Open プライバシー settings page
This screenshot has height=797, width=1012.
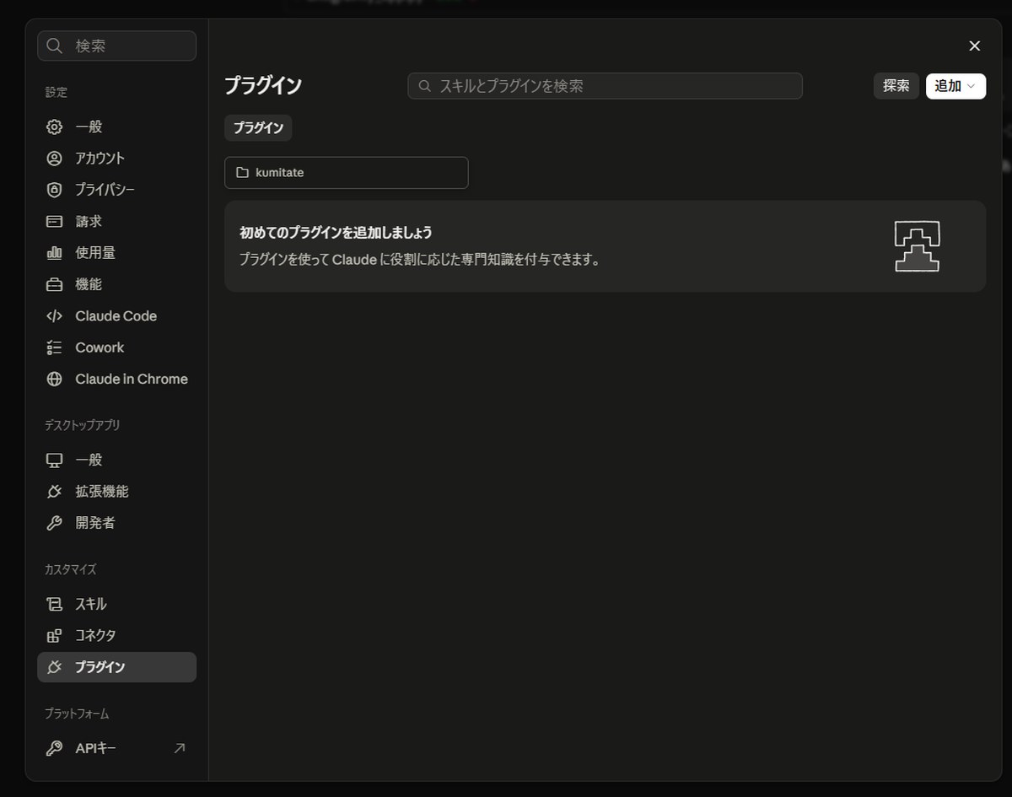(x=116, y=190)
